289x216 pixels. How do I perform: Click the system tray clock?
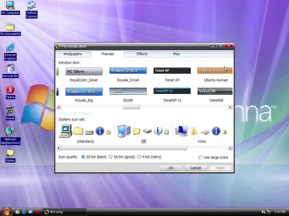(x=280, y=212)
